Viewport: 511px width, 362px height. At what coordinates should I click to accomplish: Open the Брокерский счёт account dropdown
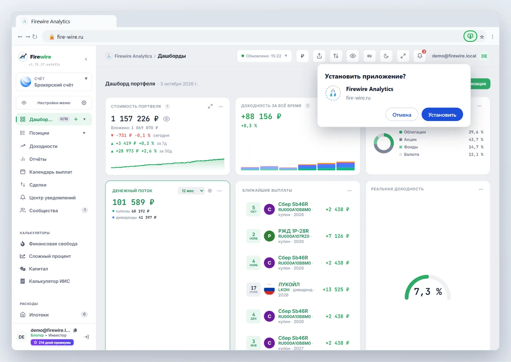(54, 82)
